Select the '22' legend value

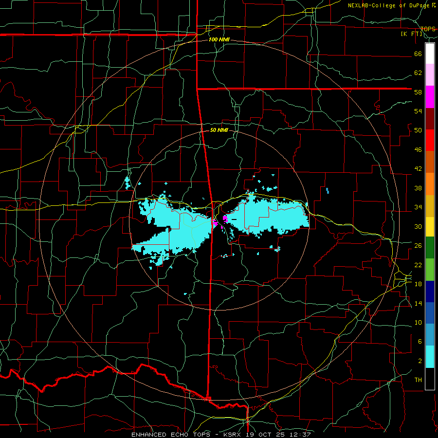418,265
